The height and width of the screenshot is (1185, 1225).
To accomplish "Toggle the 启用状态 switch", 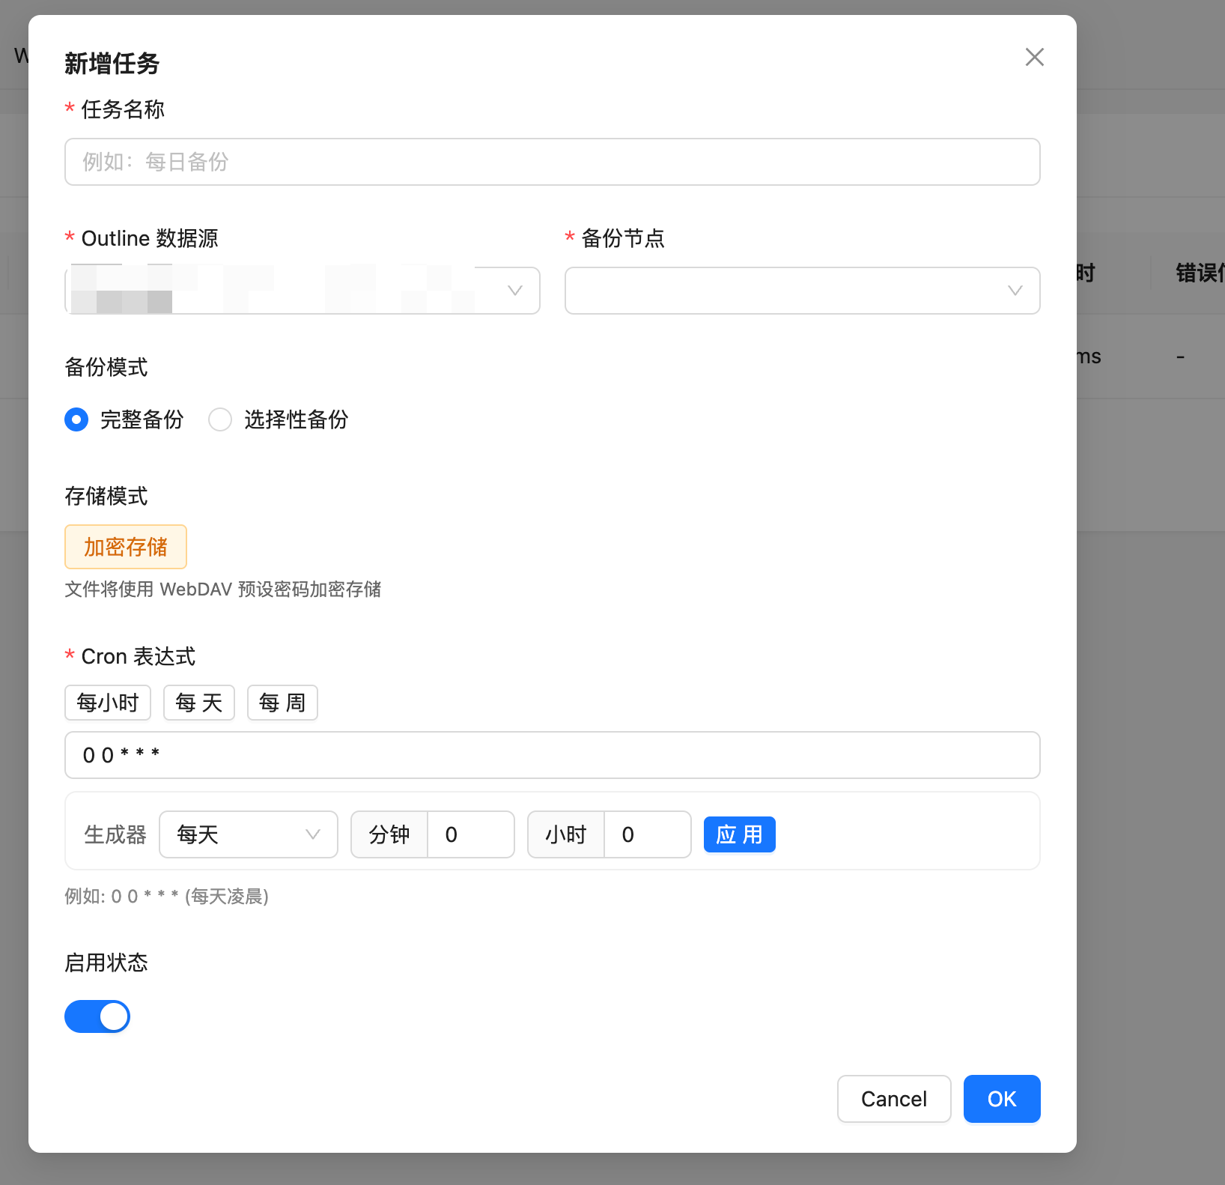I will [97, 1016].
